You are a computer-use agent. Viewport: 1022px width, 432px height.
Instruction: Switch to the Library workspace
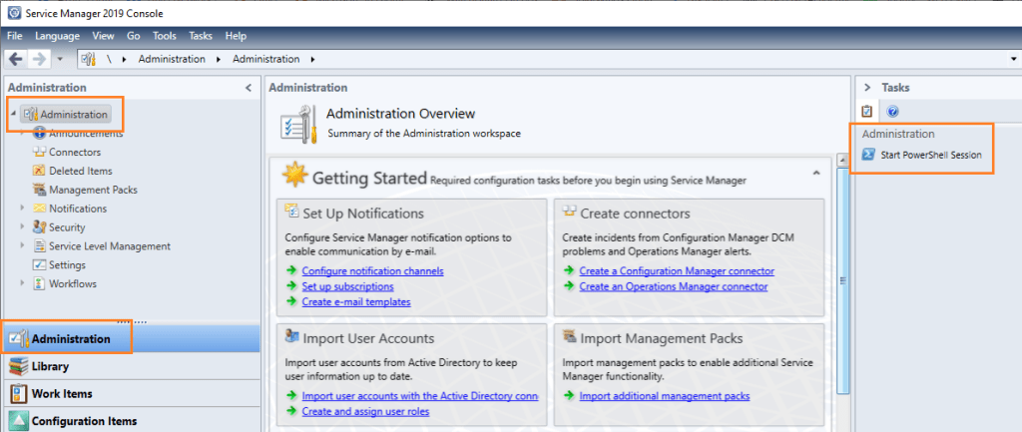(x=131, y=366)
